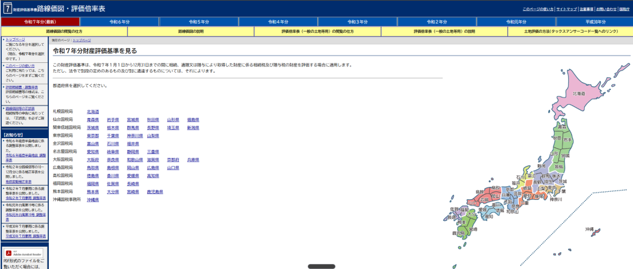Click 新潟 prefecture on the map
Image resolution: width=633 pixels, height=269 pixels.
coord(542,166)
